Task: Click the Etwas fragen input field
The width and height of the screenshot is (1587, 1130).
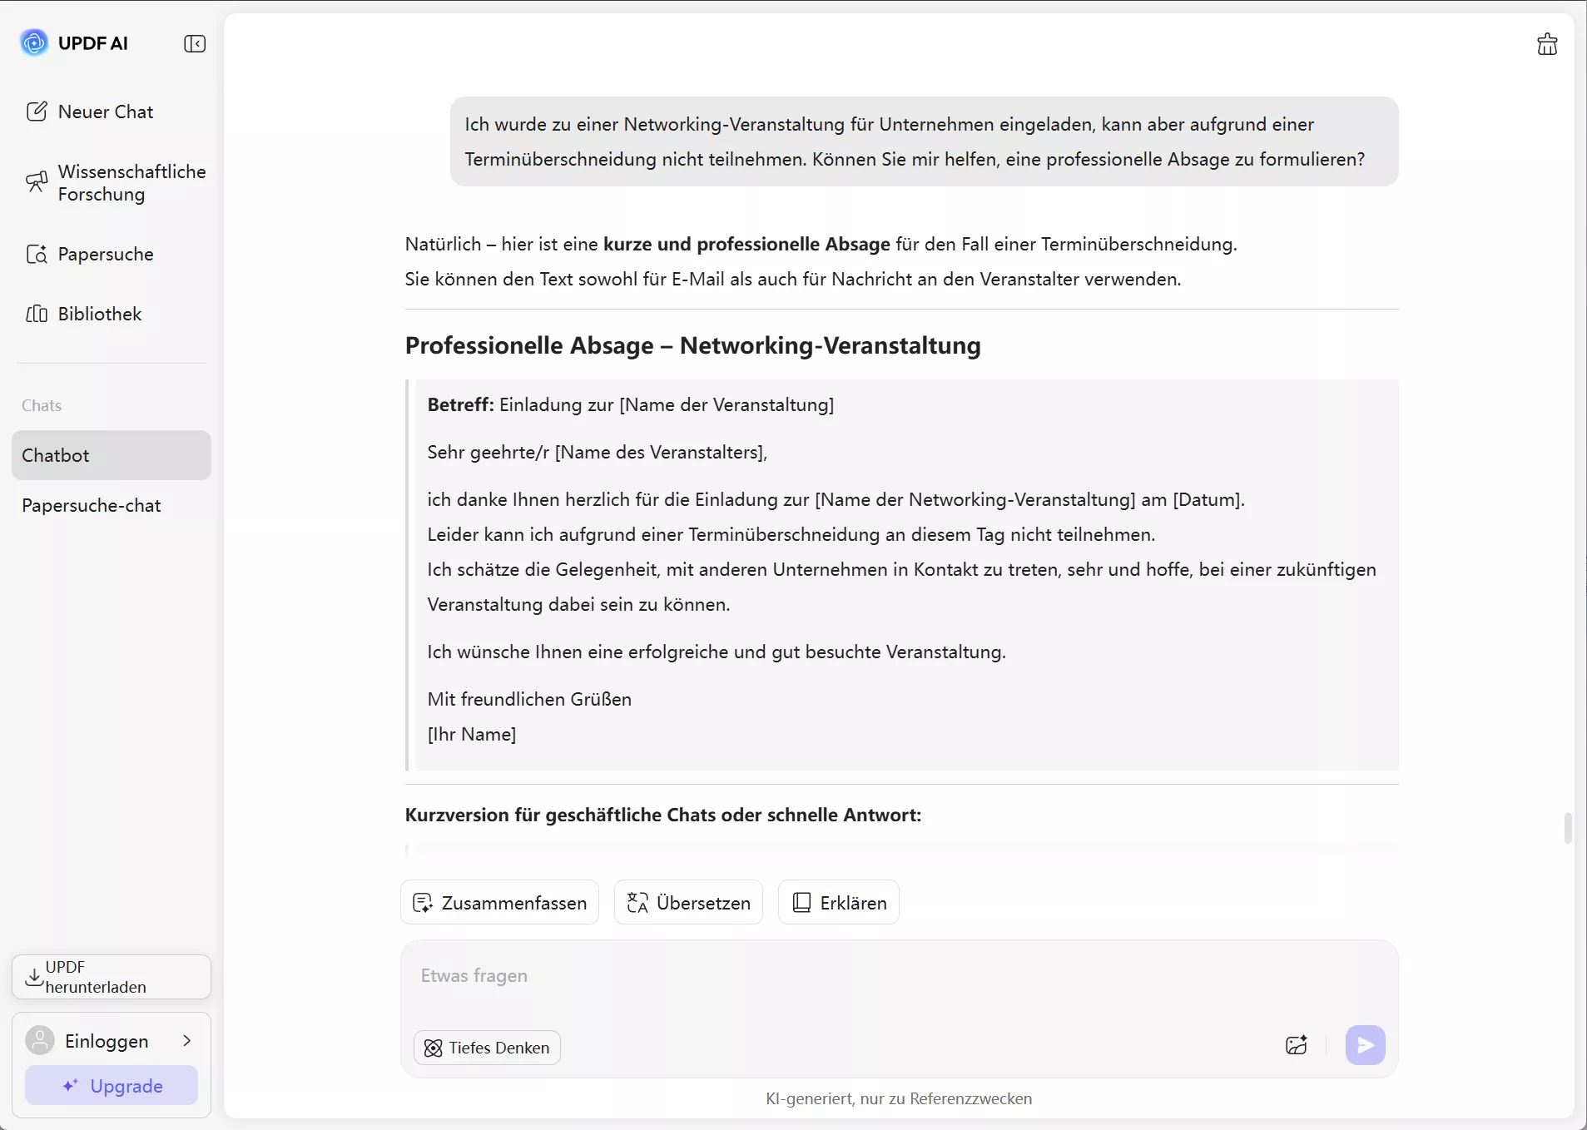Action: 749,975
